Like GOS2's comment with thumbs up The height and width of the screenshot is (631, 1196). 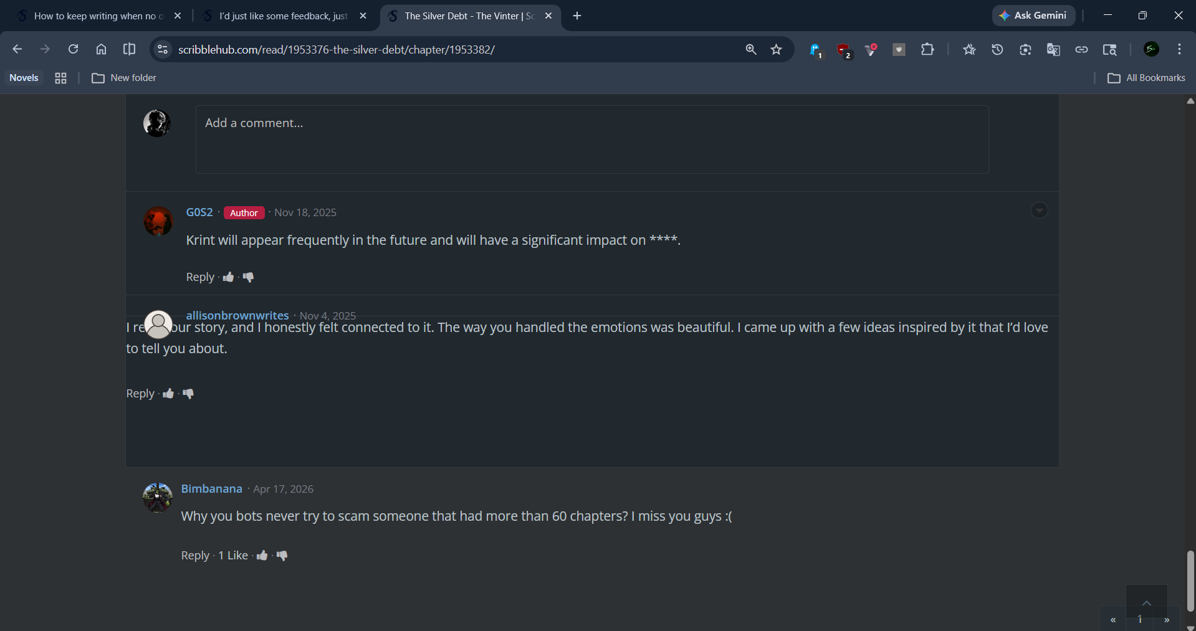pos(229,277)
